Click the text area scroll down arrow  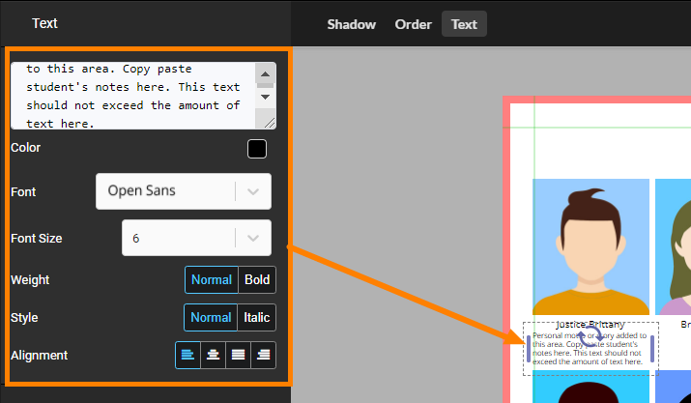[x=266, y=96]
